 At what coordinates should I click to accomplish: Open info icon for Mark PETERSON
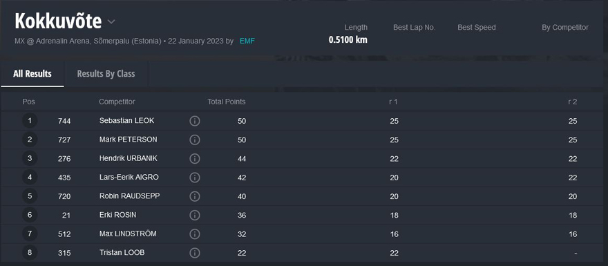pyautogui.click(x=195, y=140)
